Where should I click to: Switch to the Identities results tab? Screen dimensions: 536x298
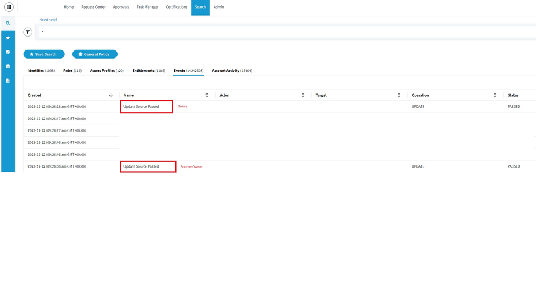pyautogui.click(x=41, y=71)
